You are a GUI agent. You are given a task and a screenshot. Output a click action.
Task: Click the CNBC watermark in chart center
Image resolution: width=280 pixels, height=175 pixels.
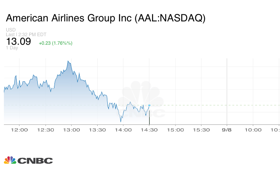coord(142,102)
